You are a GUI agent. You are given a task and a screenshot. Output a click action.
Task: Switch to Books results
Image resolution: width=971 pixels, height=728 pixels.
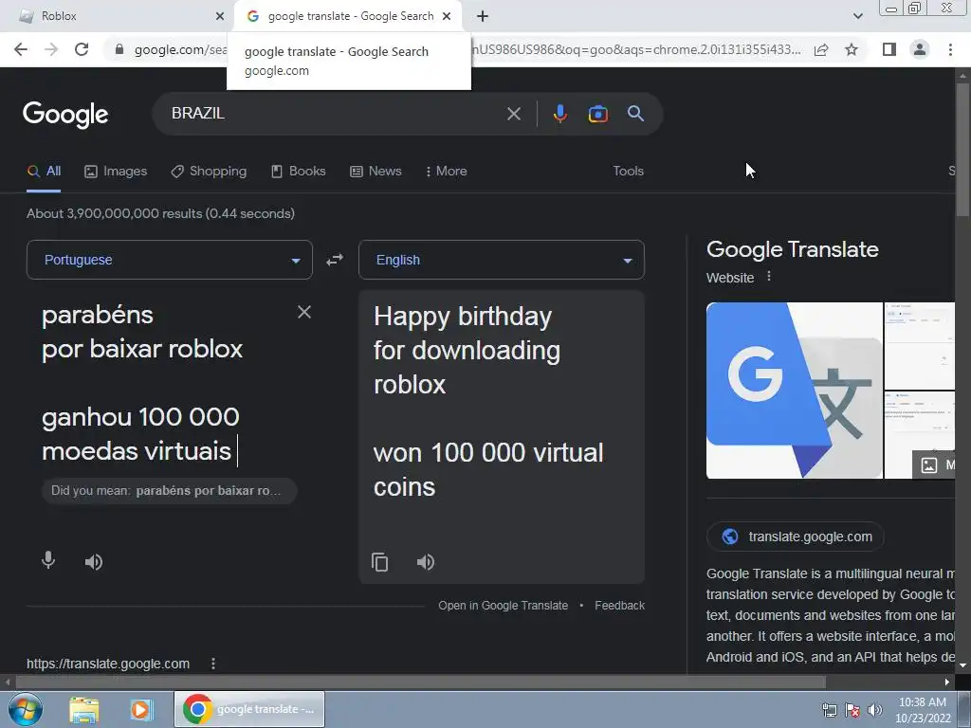point(298,172)
